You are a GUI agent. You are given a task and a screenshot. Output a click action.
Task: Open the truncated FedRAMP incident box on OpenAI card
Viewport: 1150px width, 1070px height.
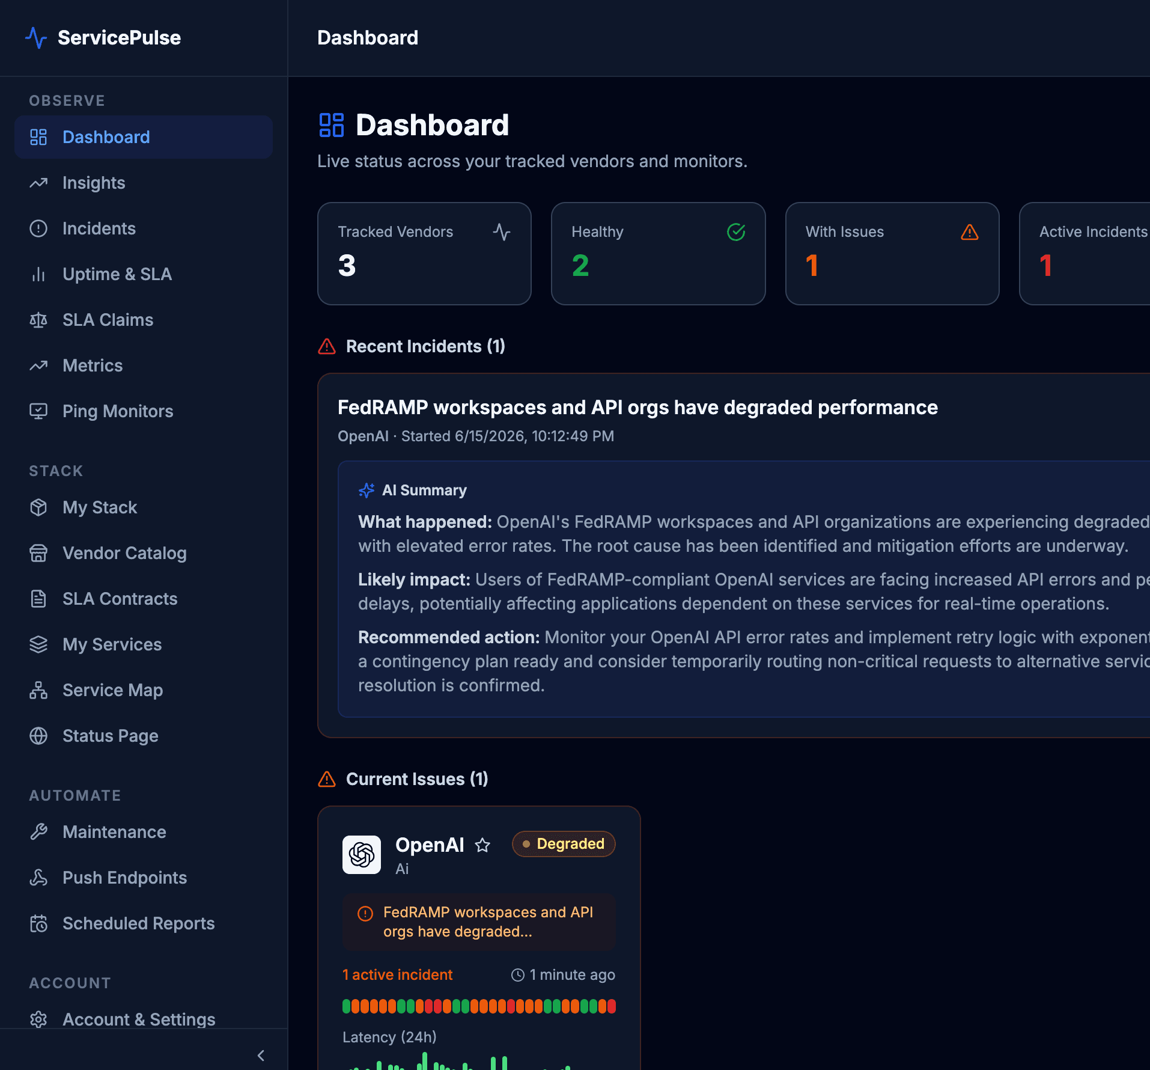(479, 922)
